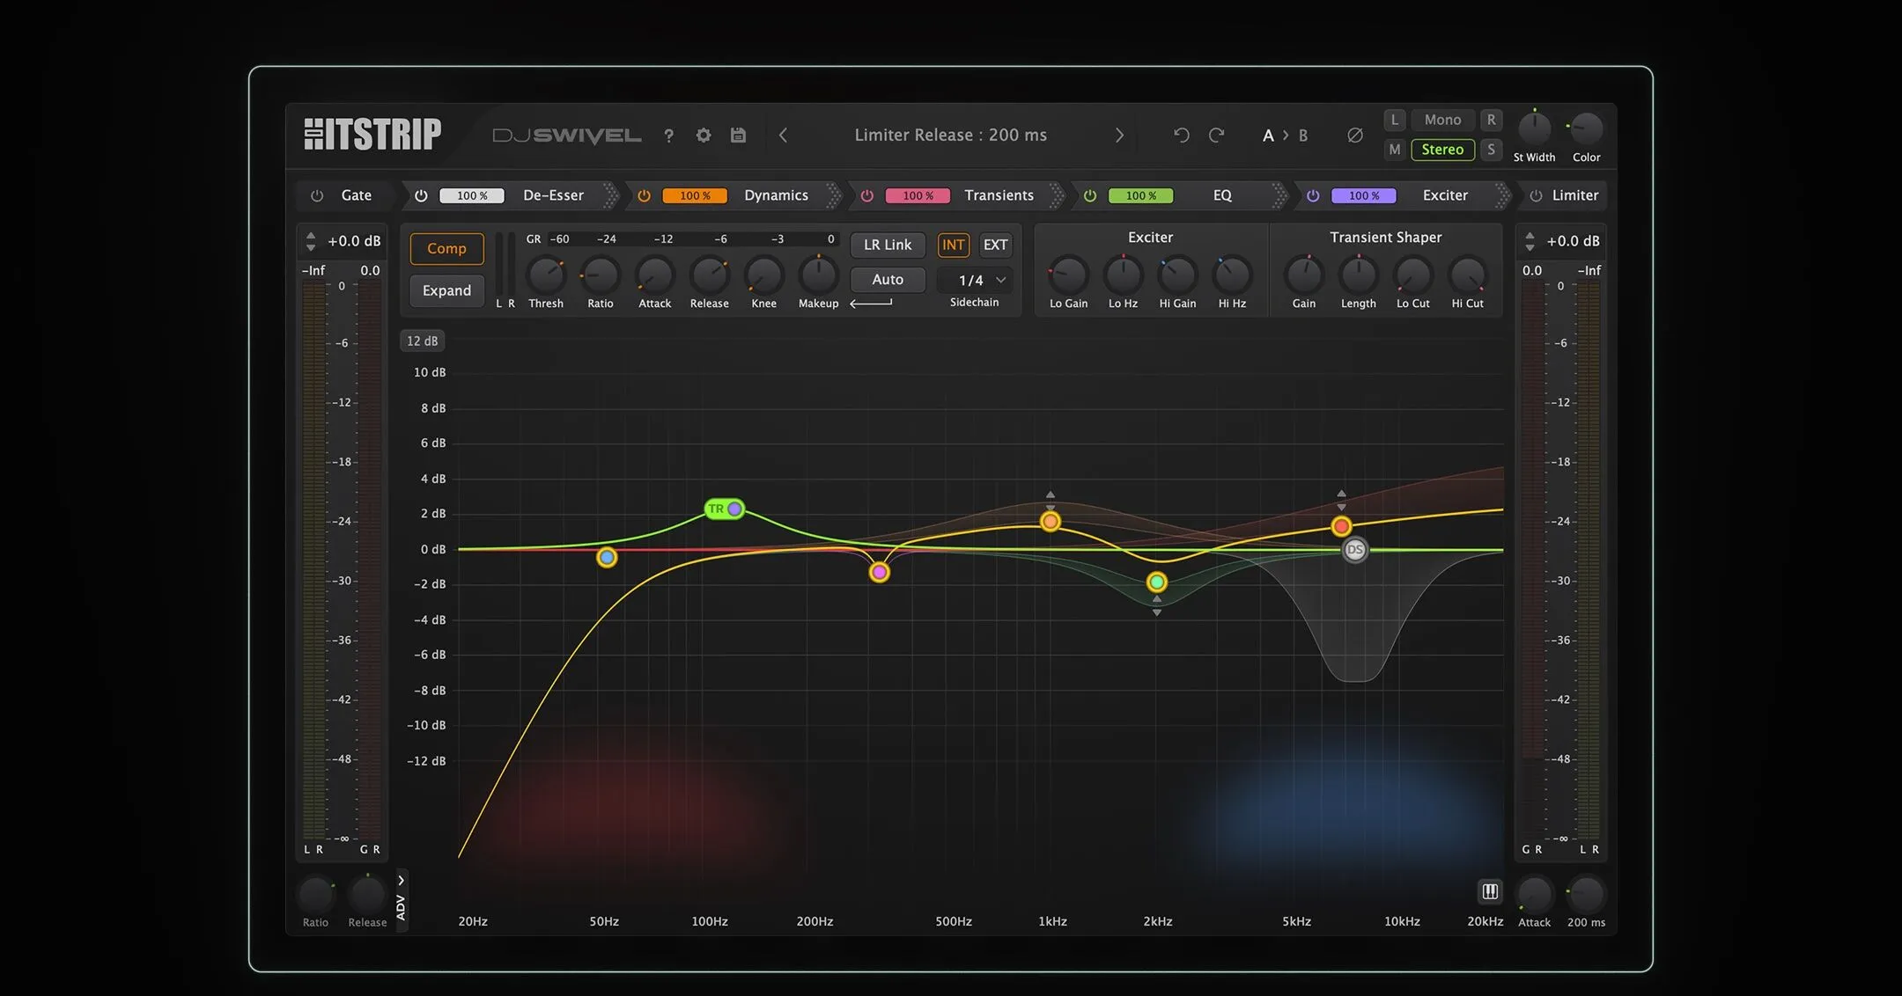The height and width of the screenshot is (996, 1902).
Task: Select the blue node near 50Hz
Action: (x=607, y=557)
